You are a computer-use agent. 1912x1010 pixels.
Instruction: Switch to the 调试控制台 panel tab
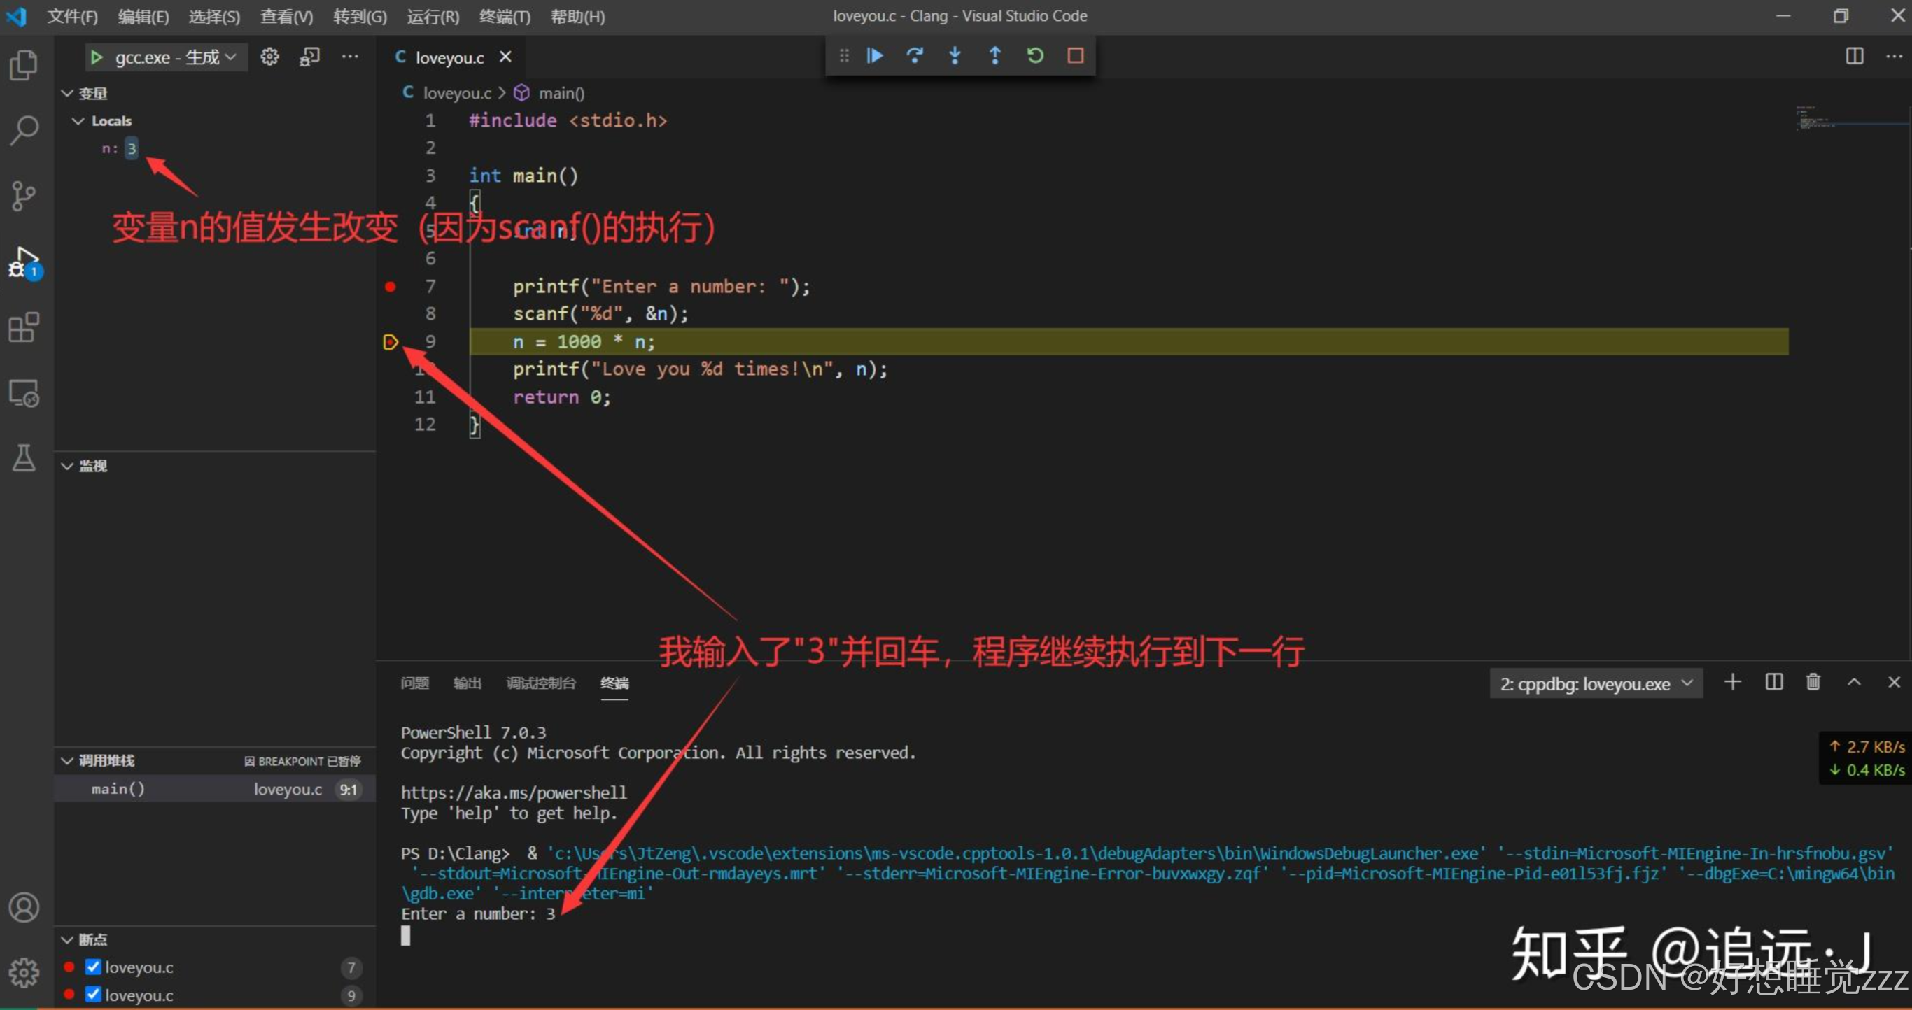pyautogui.click(x=540, y=683)
